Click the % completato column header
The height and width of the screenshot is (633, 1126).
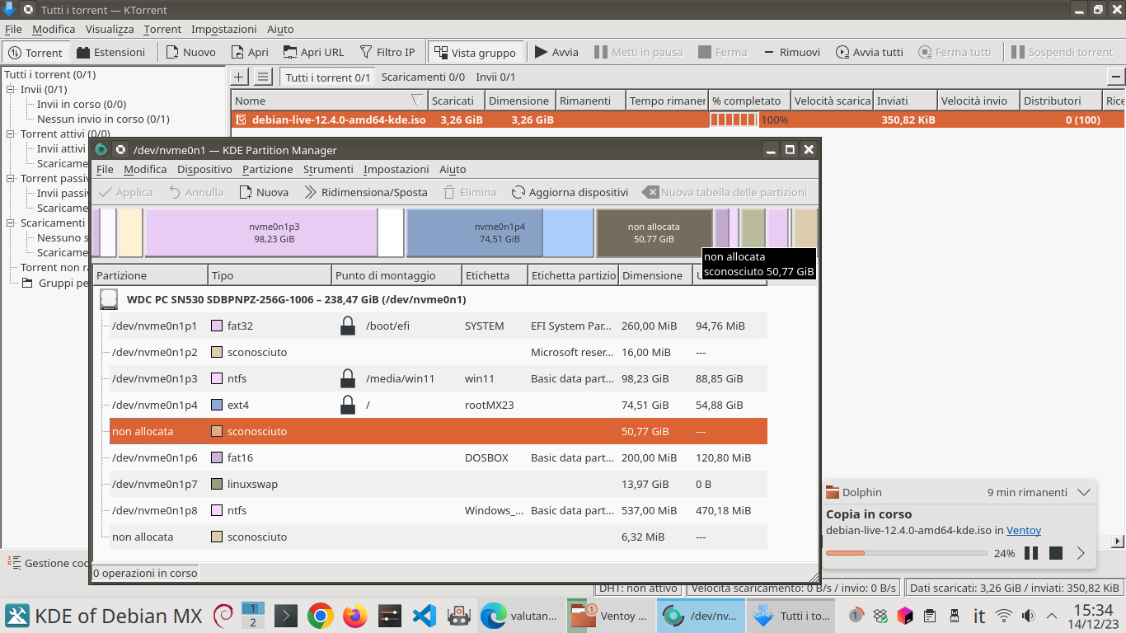[x=749, y=101]
